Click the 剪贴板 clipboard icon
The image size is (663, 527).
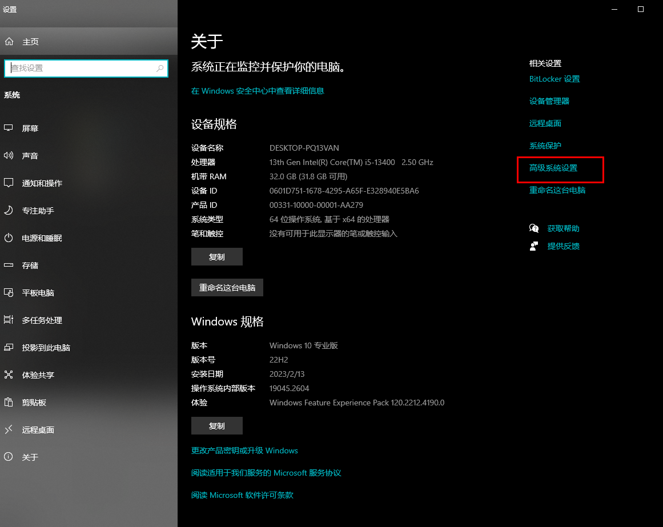[9, 402]
